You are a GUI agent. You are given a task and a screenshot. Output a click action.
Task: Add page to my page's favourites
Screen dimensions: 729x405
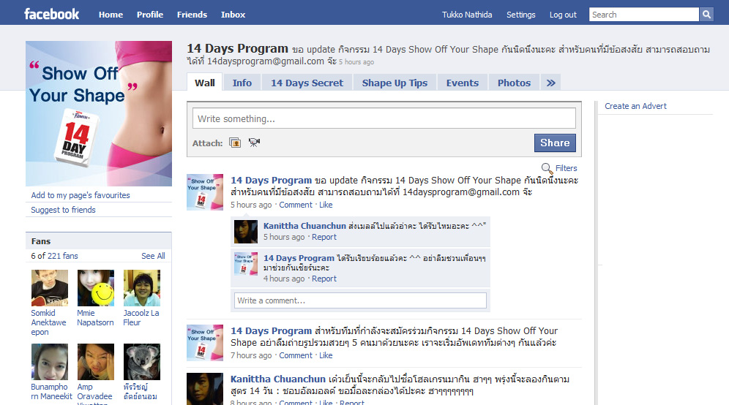pos(81,195)
